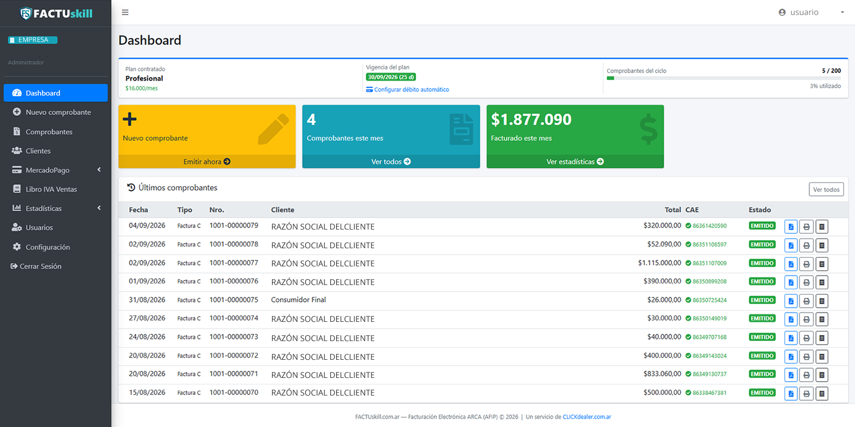Click Ver todos button above the table
This screenshot has height=427, width=855.
(x=826, y=189)
